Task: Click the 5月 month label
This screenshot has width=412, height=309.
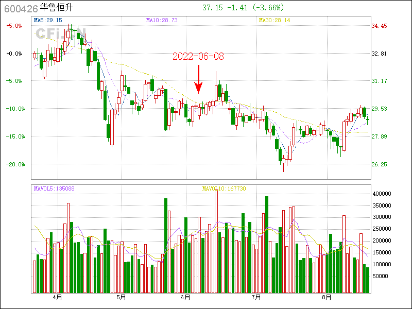Action: [121, 298]
